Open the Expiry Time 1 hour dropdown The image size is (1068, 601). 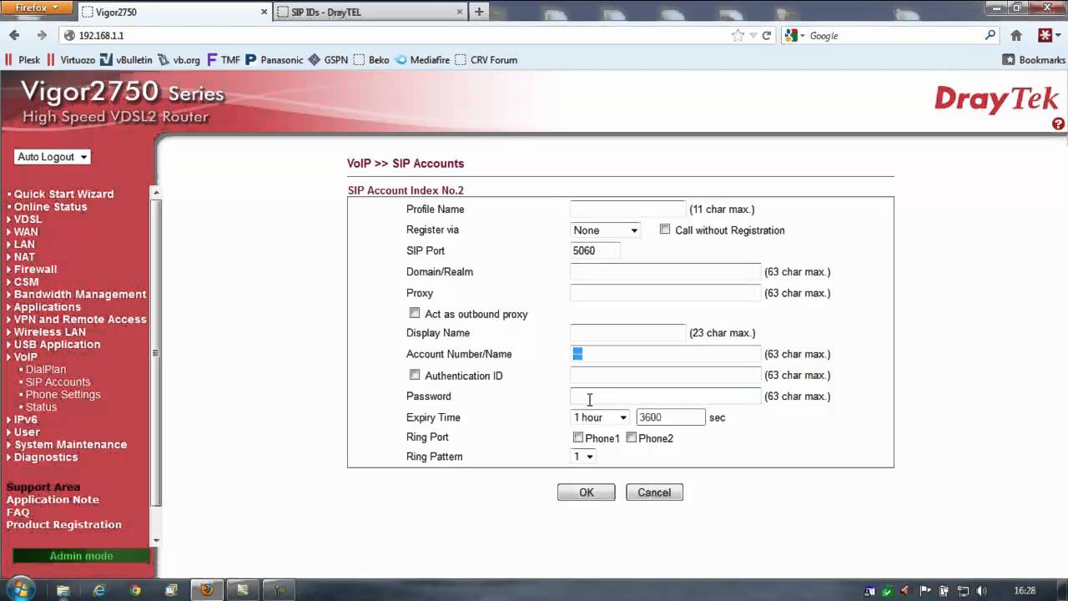tap(600, 417)
